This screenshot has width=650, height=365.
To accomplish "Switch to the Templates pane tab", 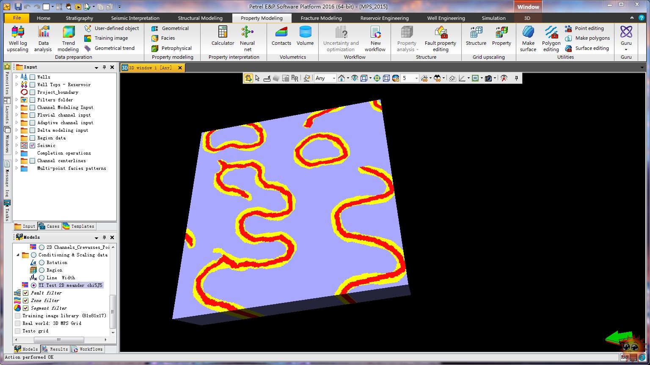I will pyautogui.click(x=79, y=226).
